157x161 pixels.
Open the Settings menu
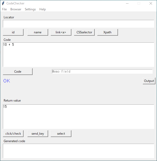click(x=30, y=9)
